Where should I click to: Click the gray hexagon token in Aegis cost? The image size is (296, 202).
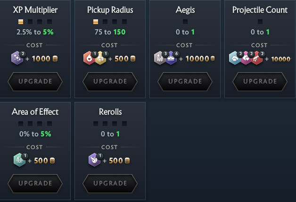[x=160, y=58]
